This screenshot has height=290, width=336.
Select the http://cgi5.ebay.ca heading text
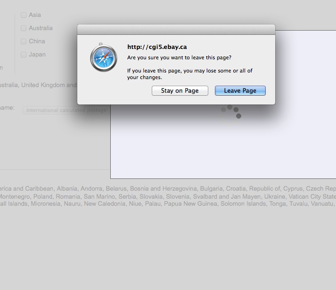[157, 47]
